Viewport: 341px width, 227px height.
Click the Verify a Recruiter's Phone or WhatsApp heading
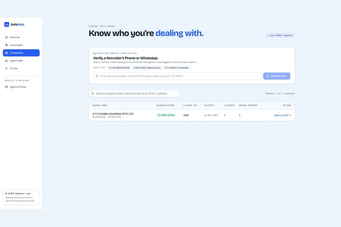125,58
